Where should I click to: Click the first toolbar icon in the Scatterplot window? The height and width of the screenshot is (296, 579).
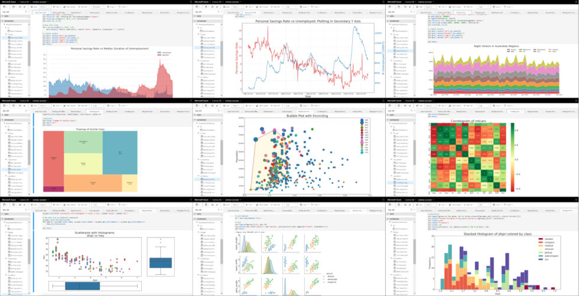point(5,204)
